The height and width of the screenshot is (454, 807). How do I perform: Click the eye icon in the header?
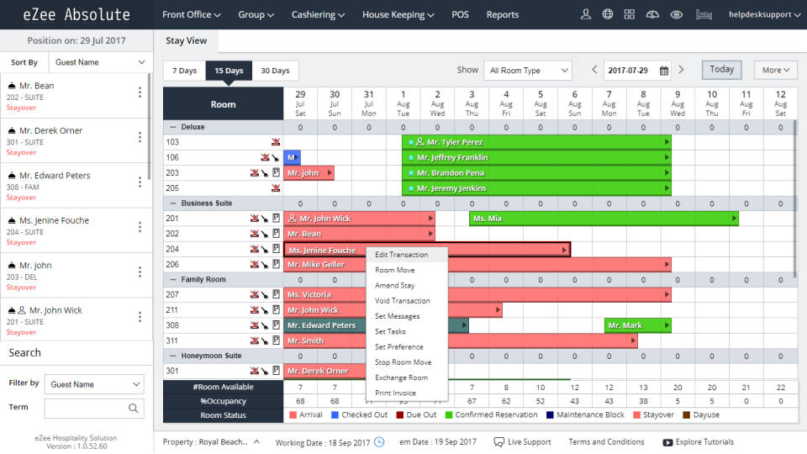676,14
